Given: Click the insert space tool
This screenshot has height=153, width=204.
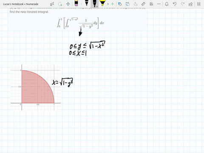Looking at the screenshot, I should [68, 4].
